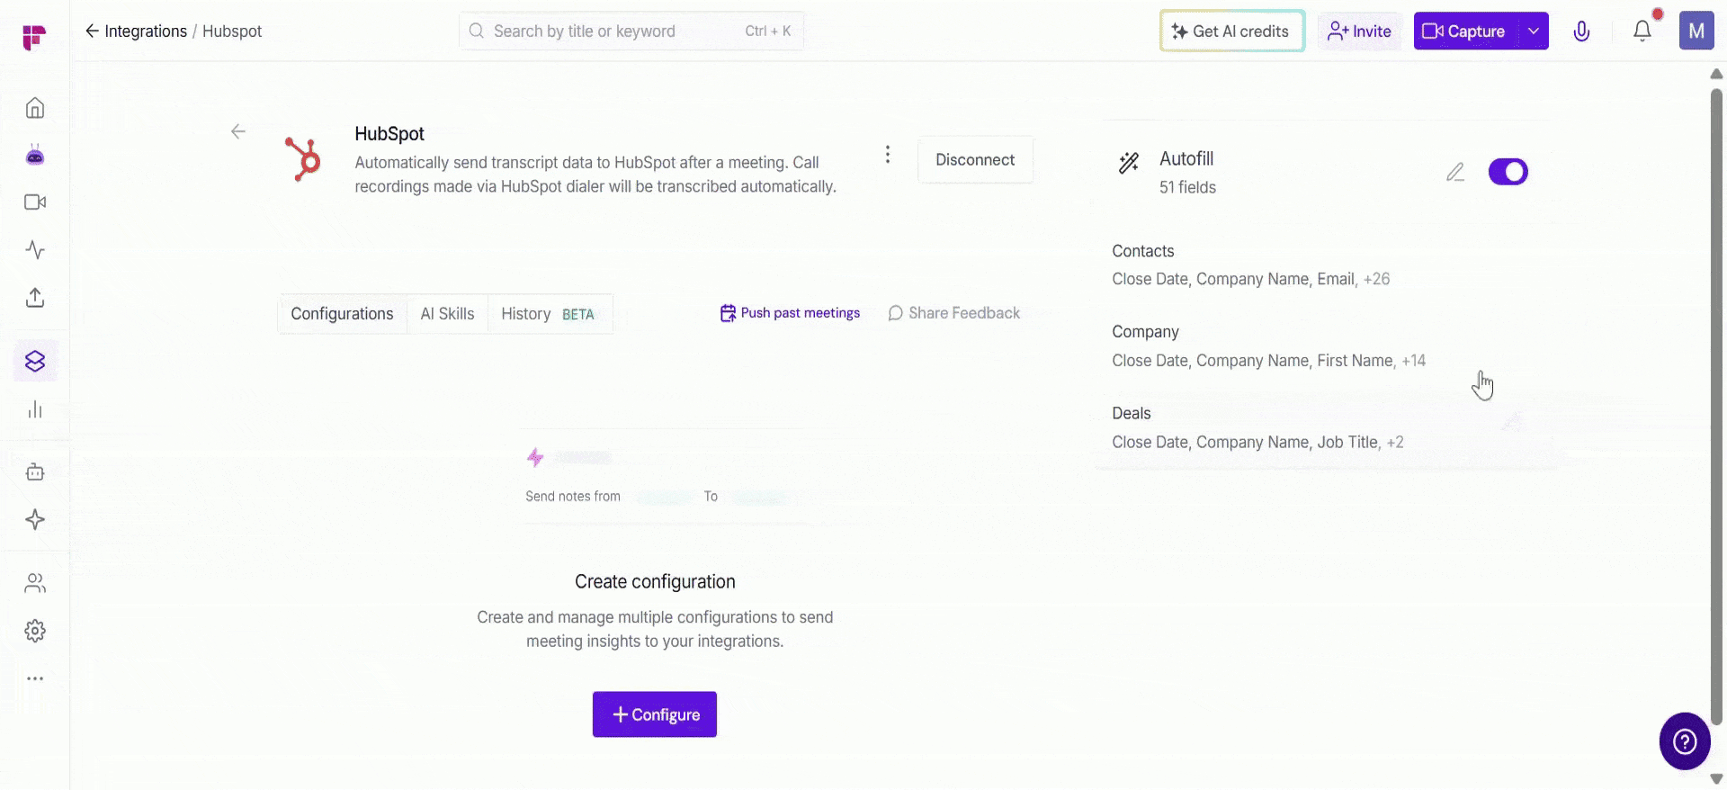1727x790 pixels.
Task: Click the HubSpot title heading
Action: coord(389,134)
